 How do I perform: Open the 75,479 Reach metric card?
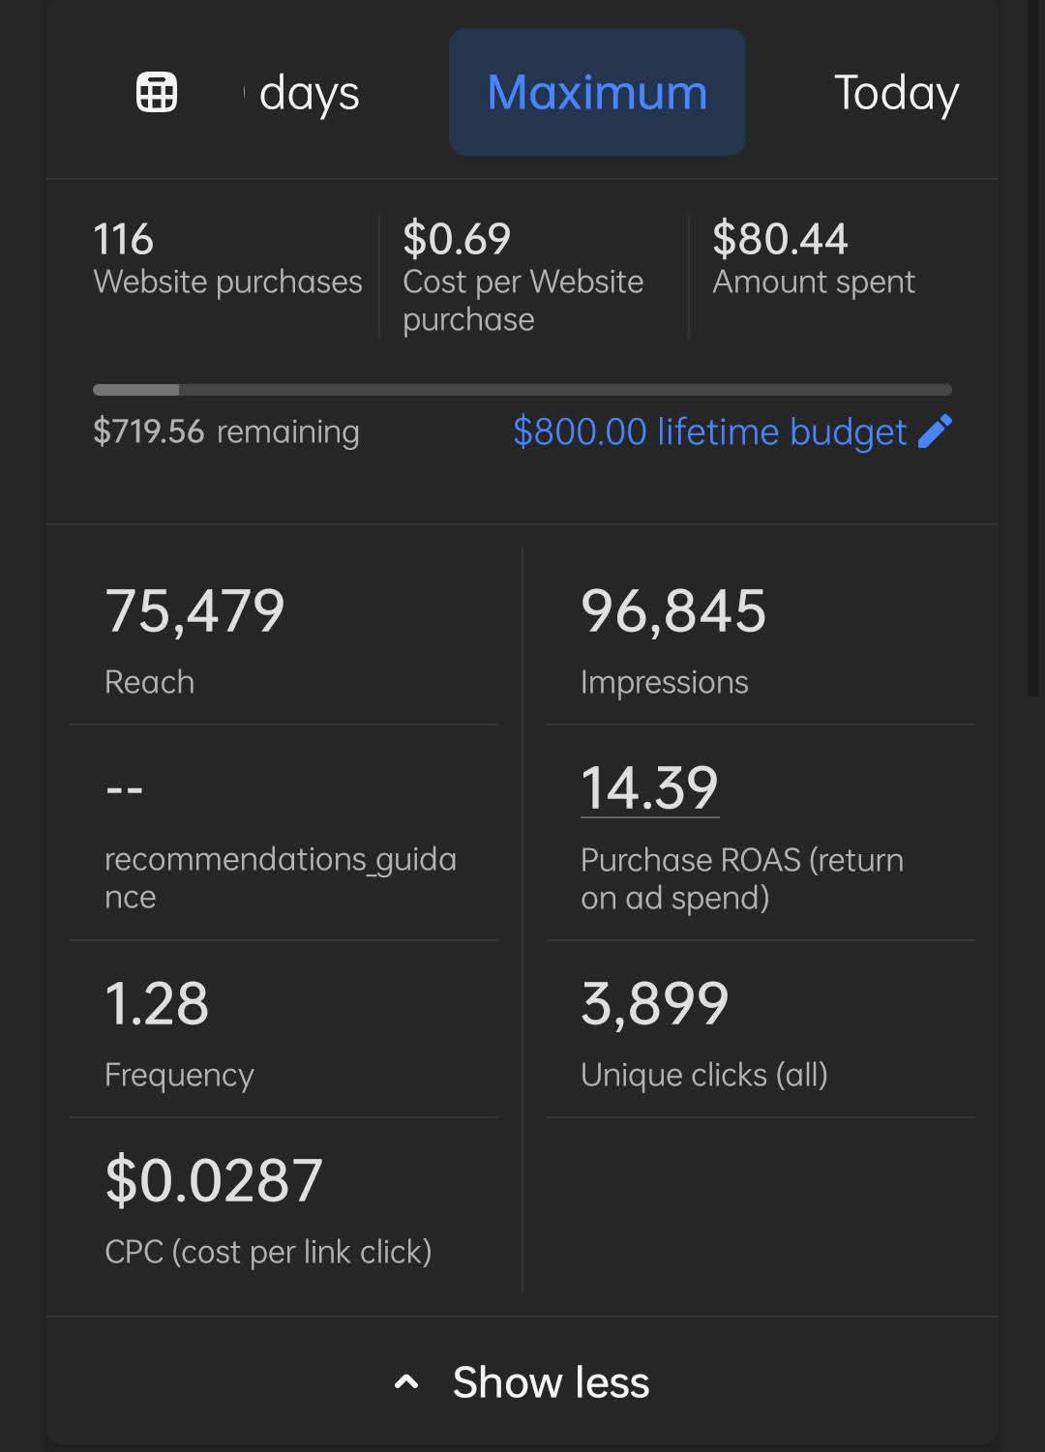tap(284, 638)
